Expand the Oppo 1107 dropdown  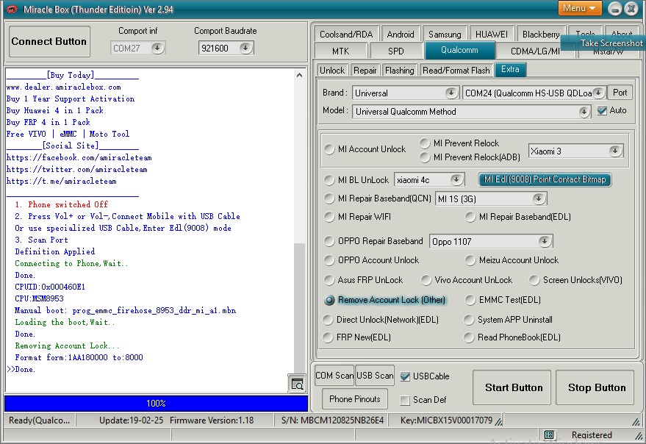[x=545, y=241]
